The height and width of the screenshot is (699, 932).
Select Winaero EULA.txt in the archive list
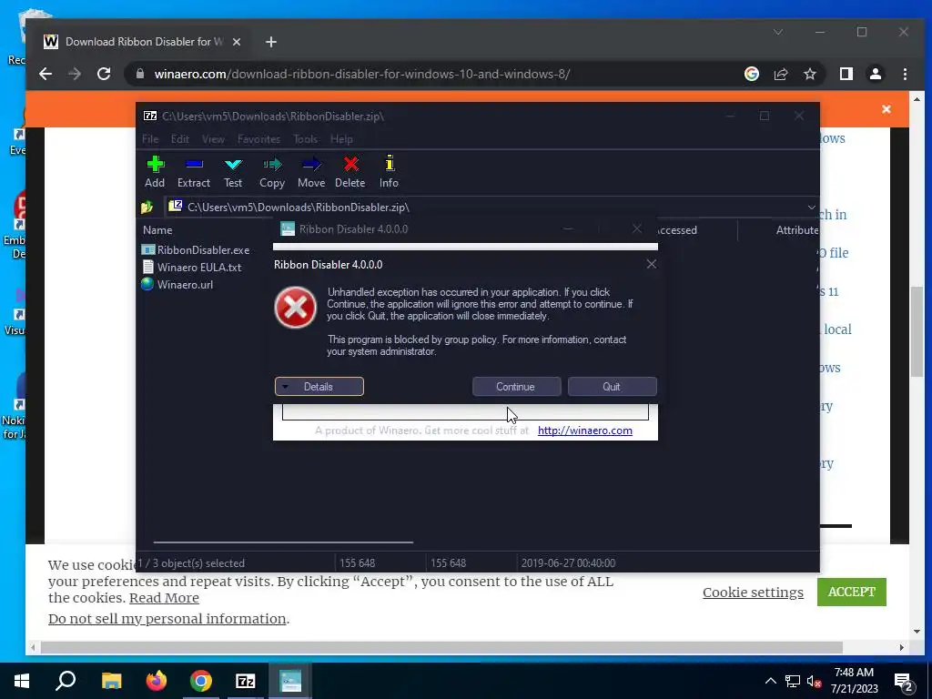[192, 268]
